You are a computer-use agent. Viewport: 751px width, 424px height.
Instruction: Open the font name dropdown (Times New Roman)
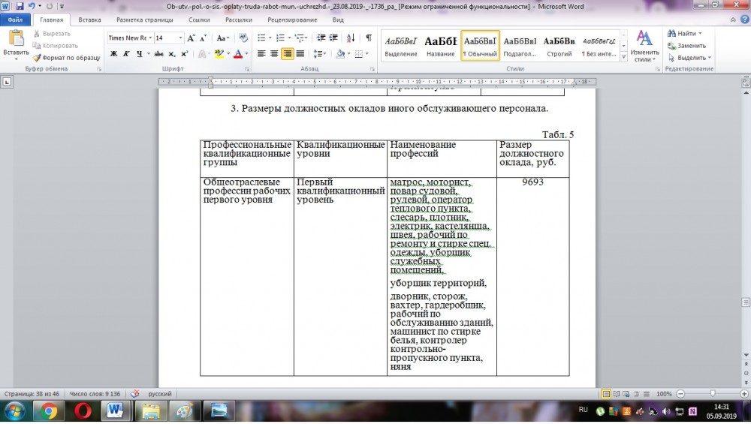150,38
